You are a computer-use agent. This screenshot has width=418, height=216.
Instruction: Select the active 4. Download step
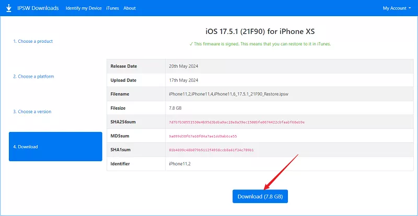tap(55, 147)
